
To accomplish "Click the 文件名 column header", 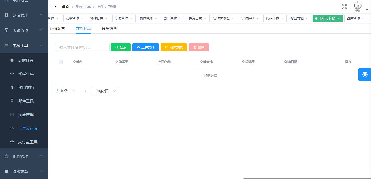I will [x=78, y=62].
